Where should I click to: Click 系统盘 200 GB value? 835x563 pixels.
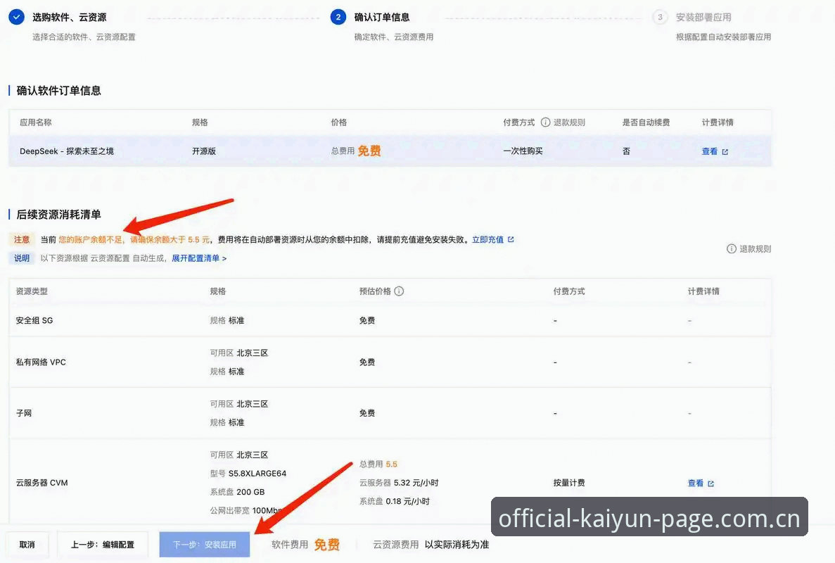(x=237, y=492)
